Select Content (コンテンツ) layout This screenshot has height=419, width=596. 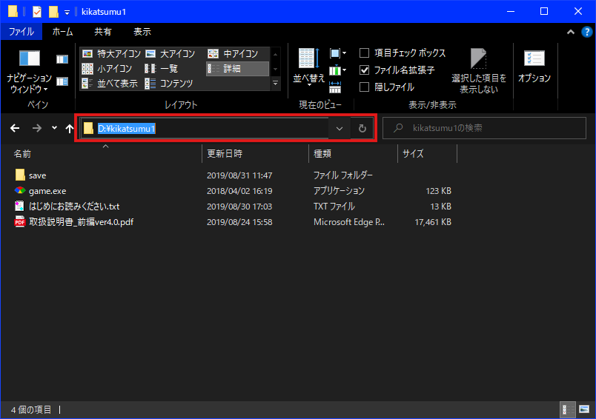[x=169, y=84]
